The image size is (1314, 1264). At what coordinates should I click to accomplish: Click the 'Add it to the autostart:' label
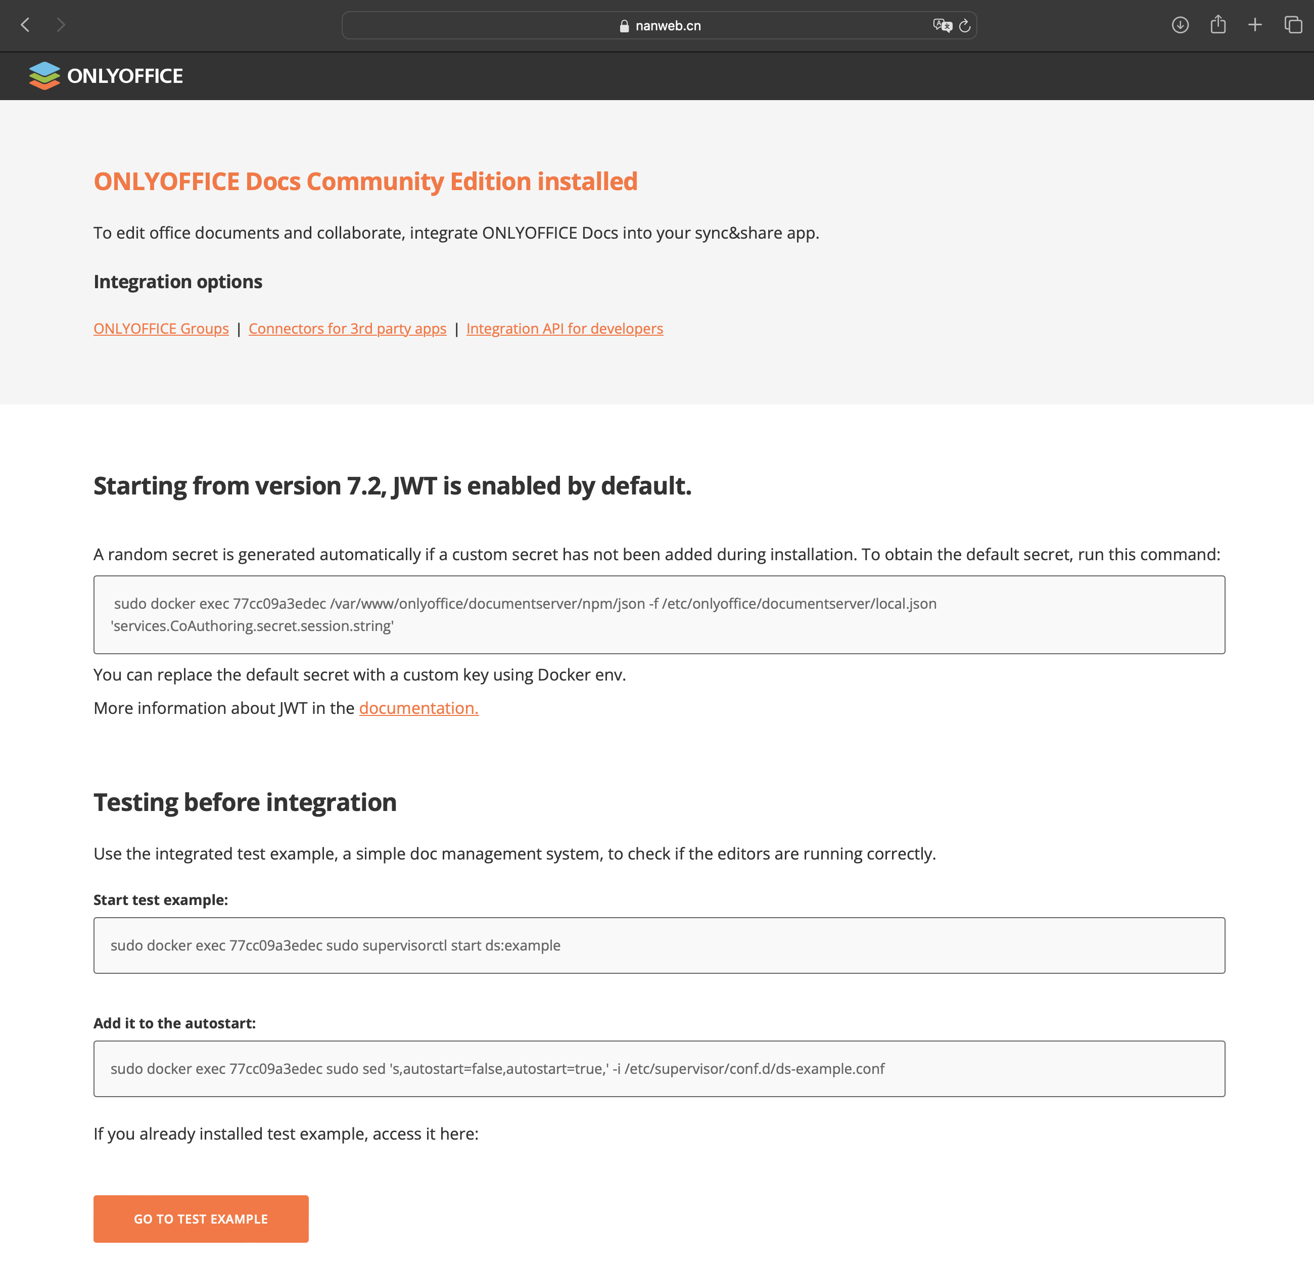coord(174,1023)
